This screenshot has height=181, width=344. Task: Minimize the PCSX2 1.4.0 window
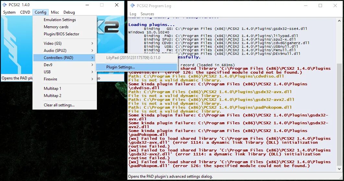(x=87, y=5)
